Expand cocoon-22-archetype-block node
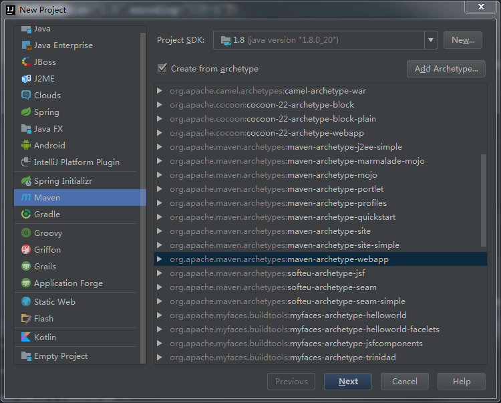 [x=160, y=105]
